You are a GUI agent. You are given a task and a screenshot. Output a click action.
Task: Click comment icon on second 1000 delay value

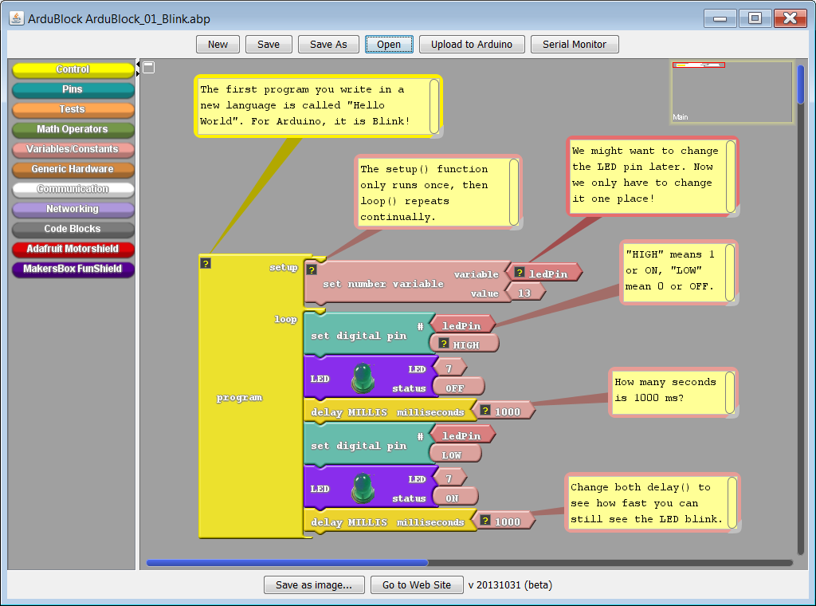tap(485, 520)
